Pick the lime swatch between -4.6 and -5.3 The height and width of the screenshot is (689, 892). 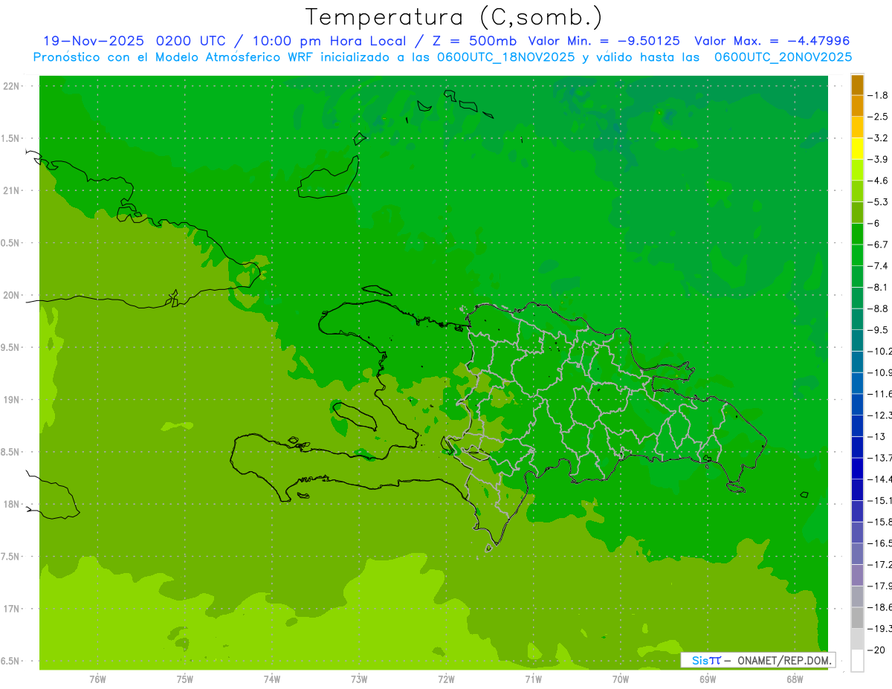pos(857,191)
